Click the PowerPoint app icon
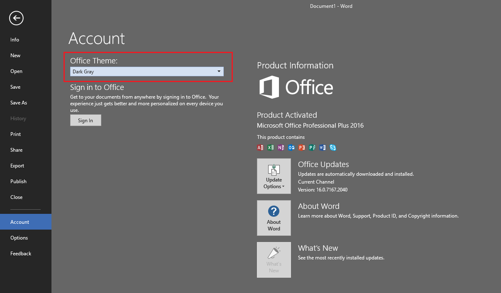 302,147
